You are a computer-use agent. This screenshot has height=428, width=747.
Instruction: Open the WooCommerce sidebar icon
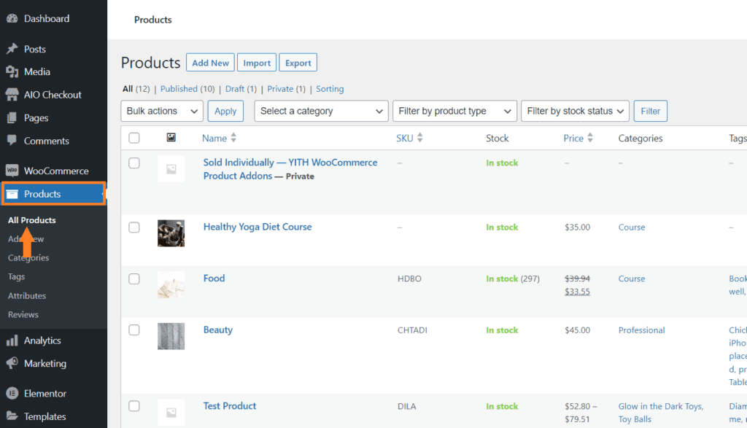click(13, 170)
